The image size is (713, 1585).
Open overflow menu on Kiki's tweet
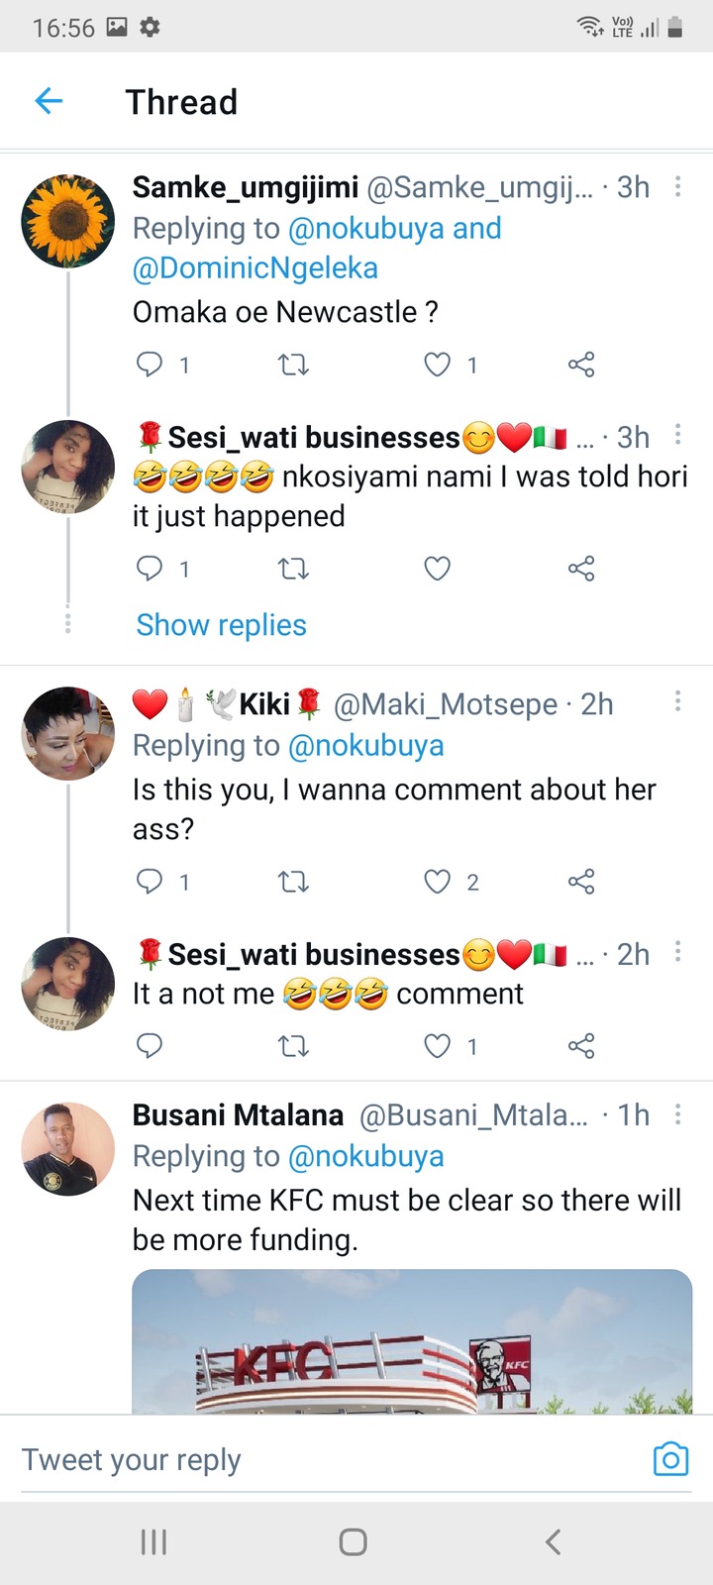pyautogui.click(x=677, y=702)
